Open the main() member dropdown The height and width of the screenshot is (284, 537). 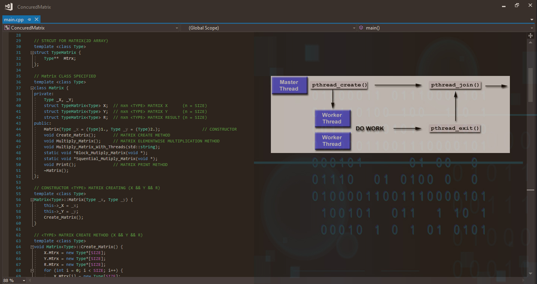[531, 28]
